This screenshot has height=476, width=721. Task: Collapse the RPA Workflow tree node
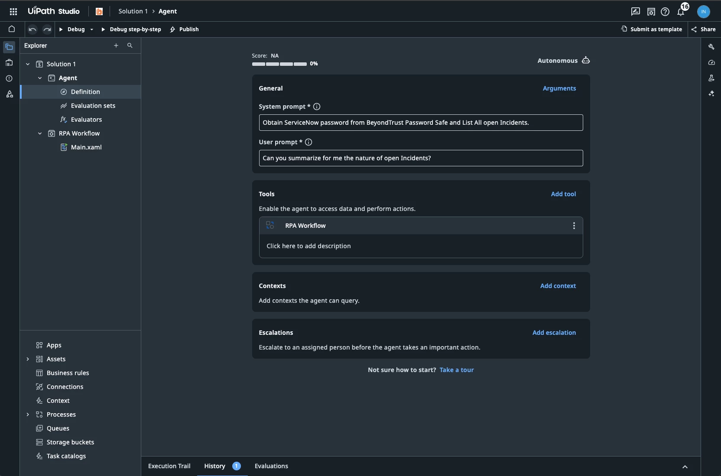click(x=40, y=133)
